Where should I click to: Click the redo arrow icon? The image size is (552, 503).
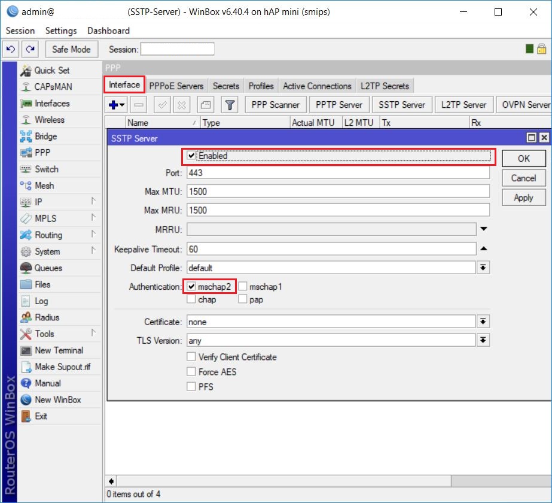[30, 49]
